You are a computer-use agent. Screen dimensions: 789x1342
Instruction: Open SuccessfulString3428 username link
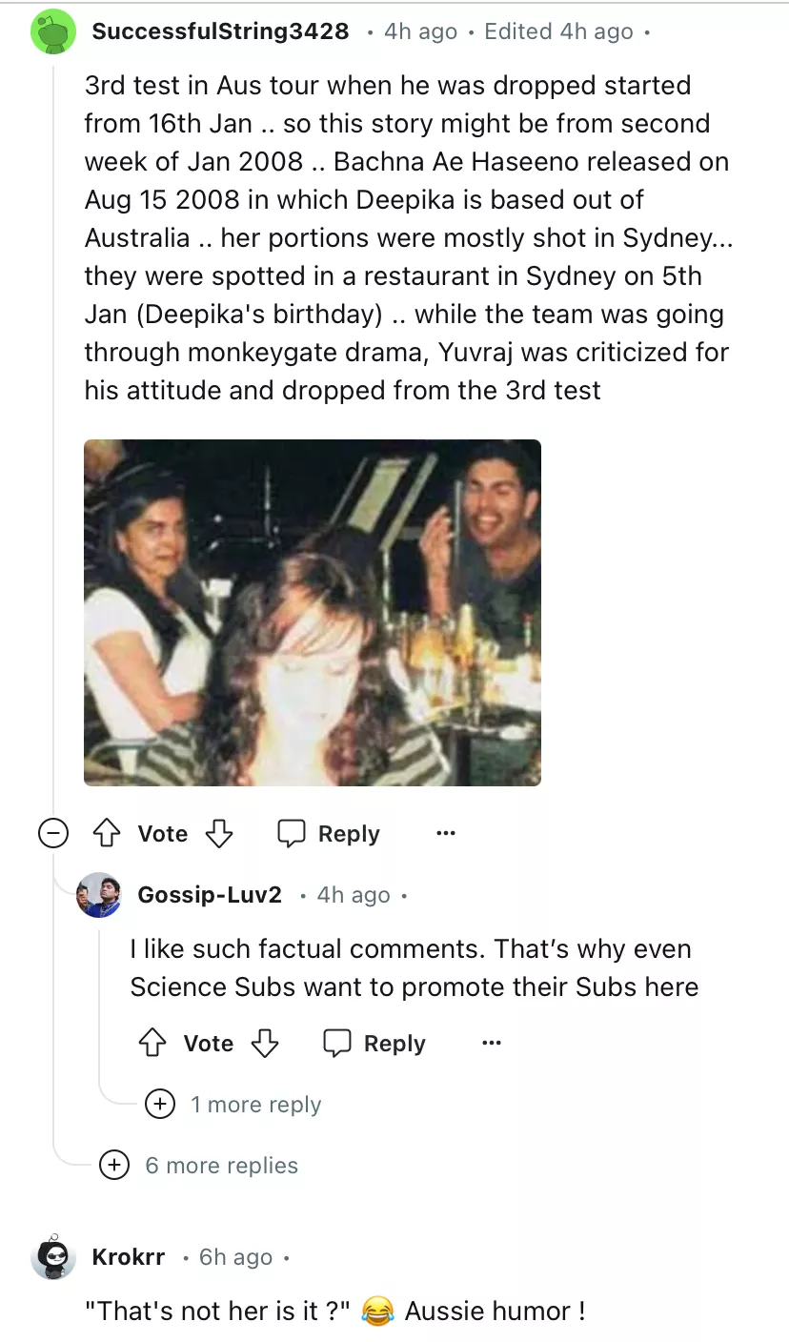tap(220, 31)
